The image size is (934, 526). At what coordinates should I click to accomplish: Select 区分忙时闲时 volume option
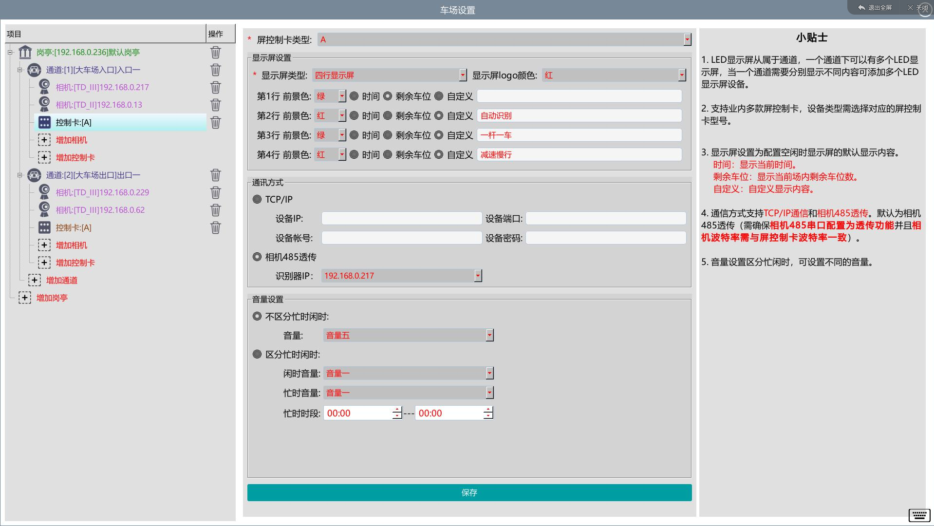[257, 354]
